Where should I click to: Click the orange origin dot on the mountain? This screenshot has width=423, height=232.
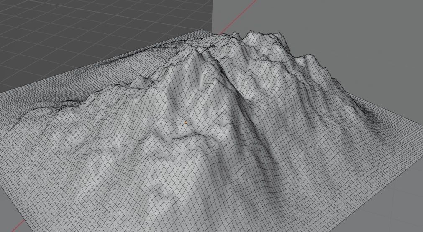186,122
